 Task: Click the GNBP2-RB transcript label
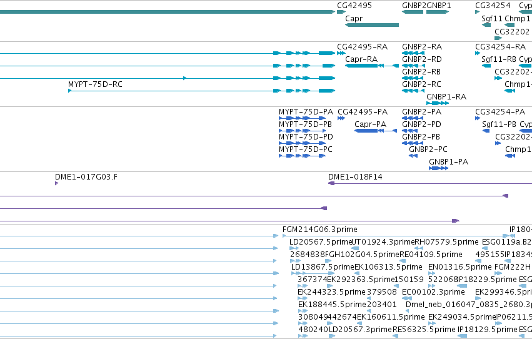[x=421, y=71]
